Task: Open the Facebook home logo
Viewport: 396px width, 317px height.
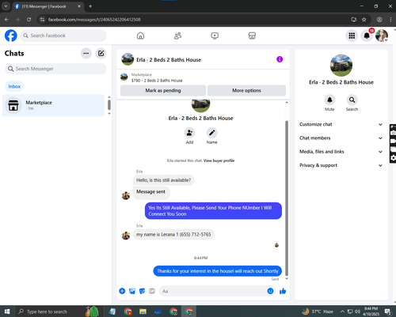Action: 11,36
